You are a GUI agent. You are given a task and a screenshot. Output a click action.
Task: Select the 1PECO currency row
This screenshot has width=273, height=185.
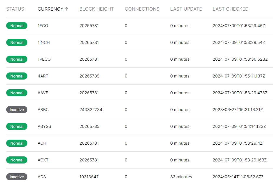[x=44, y=59]
